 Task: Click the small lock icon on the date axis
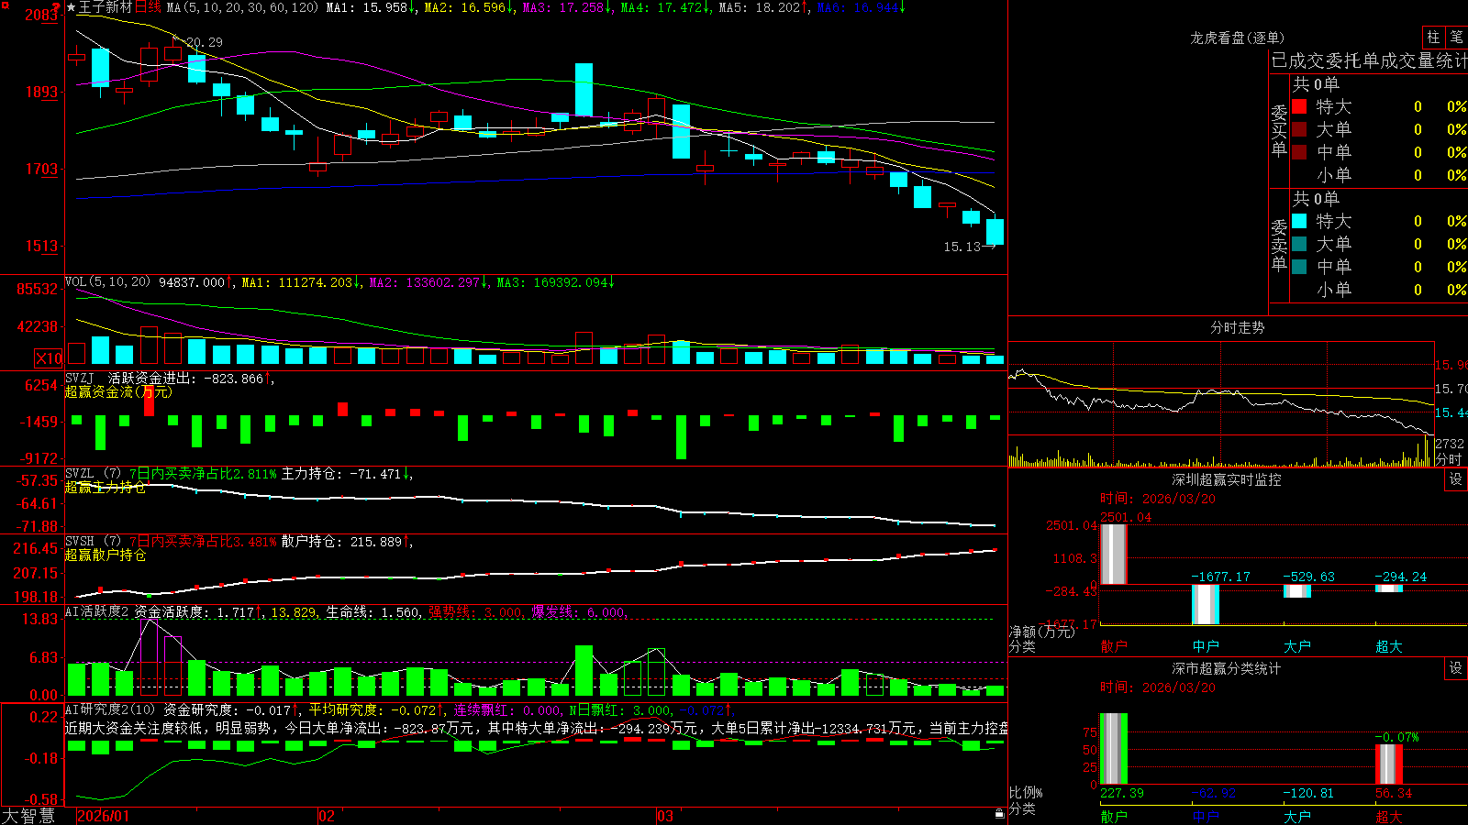(999, 813)
